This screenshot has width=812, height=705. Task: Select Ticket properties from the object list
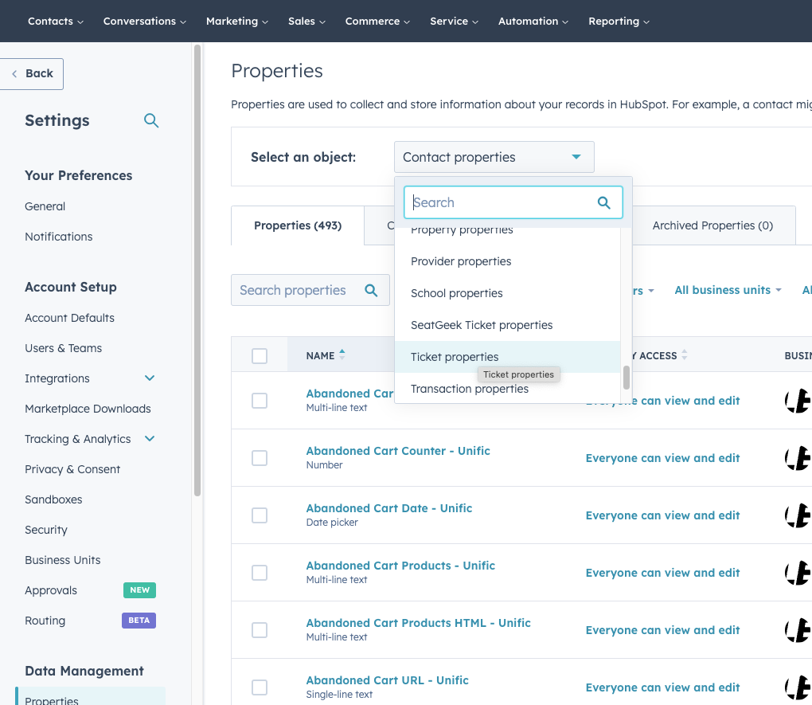coord(455,357)
